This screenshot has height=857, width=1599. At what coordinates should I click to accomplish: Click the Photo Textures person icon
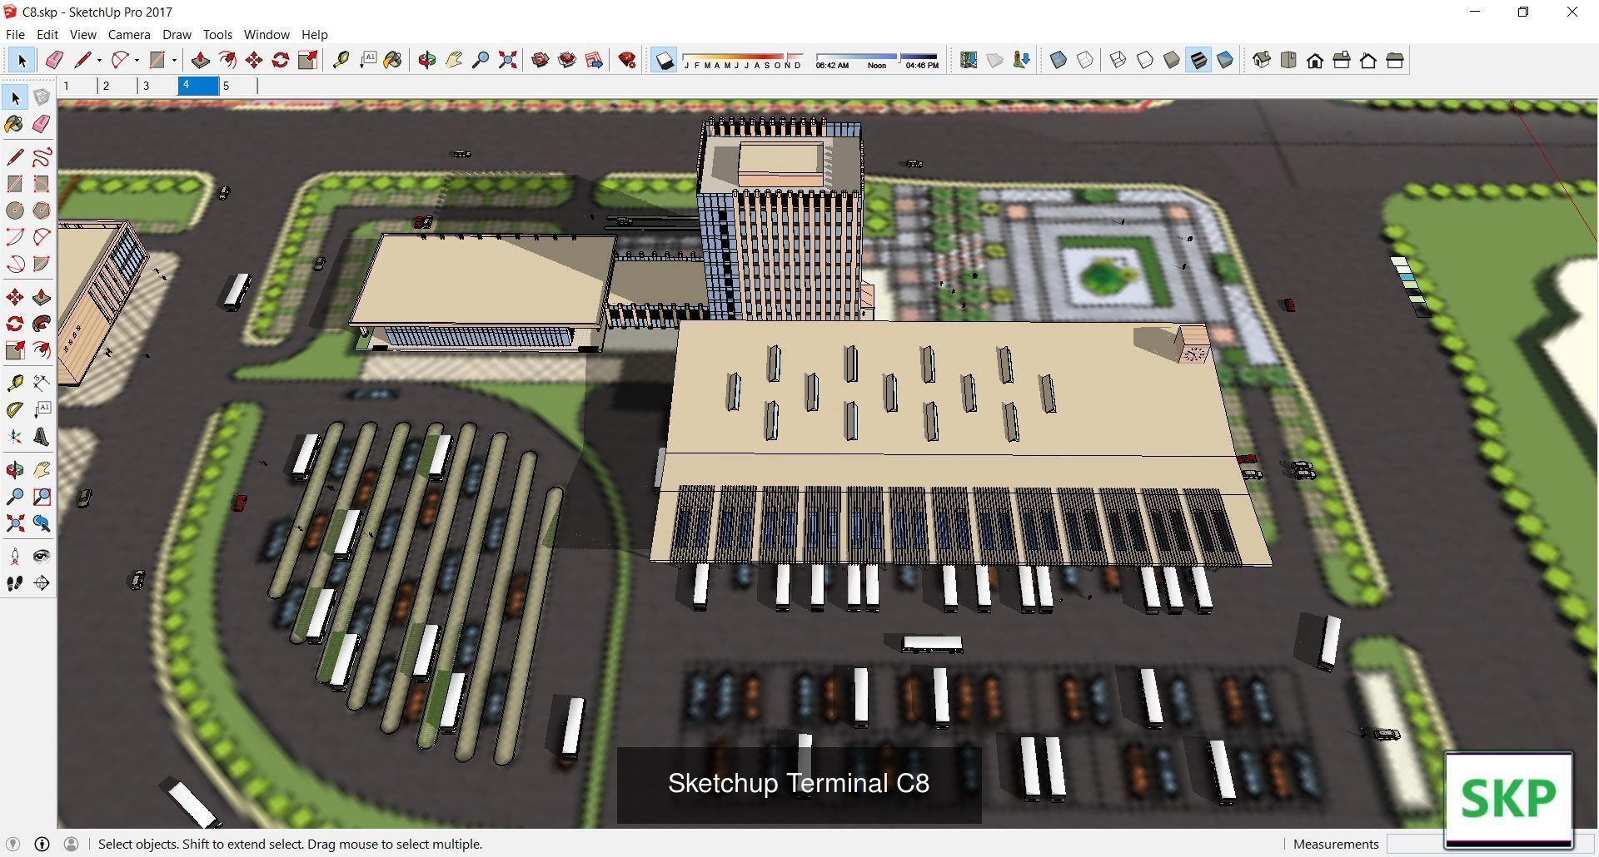point(1022,60)
